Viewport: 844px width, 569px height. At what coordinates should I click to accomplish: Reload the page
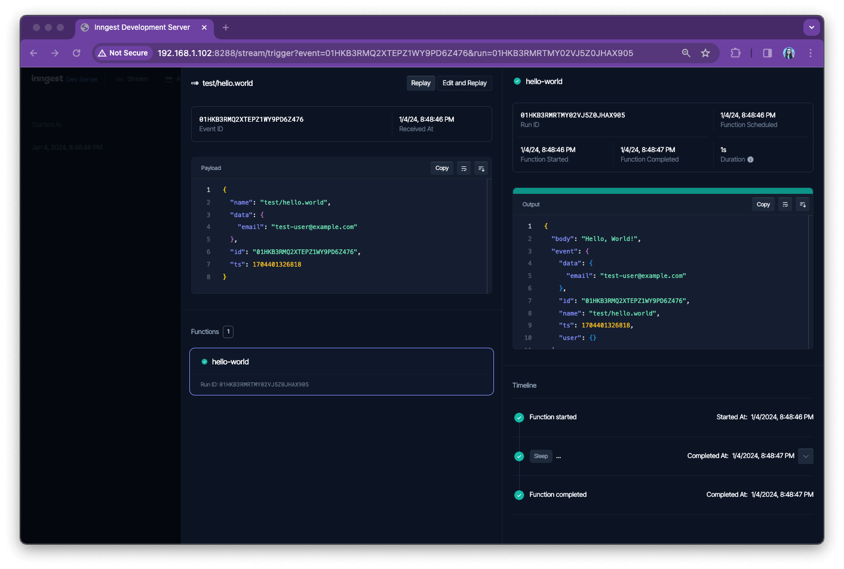point(76,53)
